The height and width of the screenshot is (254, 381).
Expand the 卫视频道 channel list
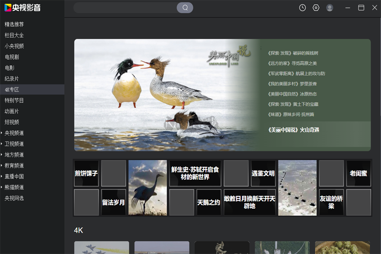(2, 144)
